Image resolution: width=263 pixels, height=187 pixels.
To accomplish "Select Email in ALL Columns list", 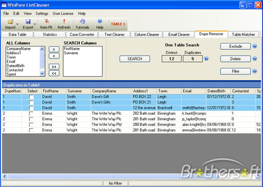I will [x=11, y=62].
